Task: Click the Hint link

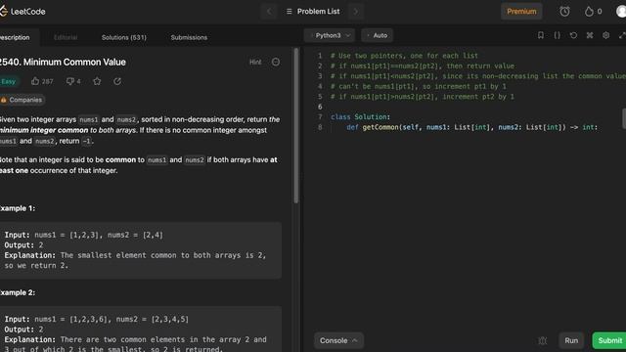Action: [x=255, y=62]
